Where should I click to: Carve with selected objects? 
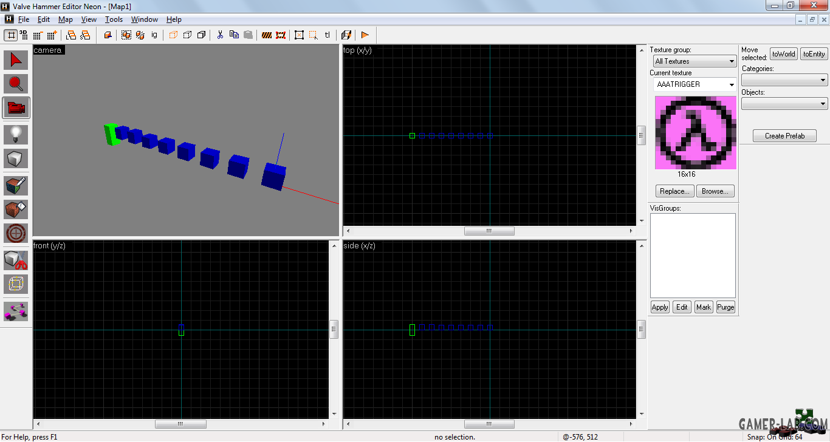point(108,35)
